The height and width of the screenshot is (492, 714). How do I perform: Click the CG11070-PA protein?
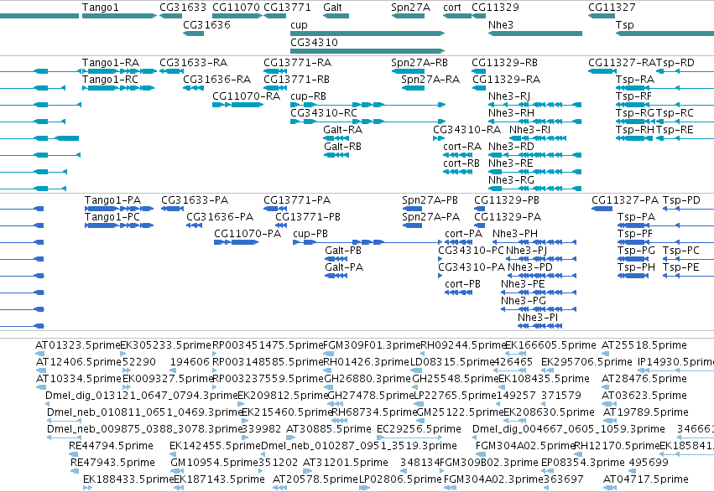tap(236, 242)
